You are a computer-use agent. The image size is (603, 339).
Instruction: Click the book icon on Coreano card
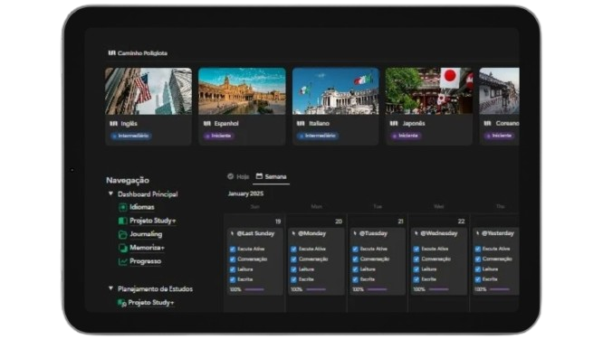pos(488,124)
